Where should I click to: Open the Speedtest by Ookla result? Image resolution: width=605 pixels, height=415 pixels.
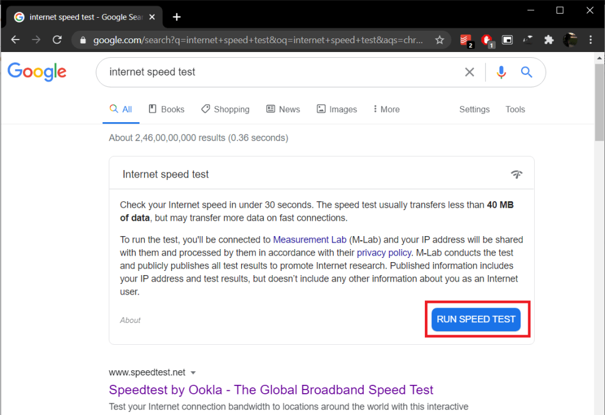pos(271,390)
